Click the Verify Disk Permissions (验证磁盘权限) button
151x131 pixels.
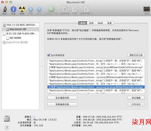coord(62,98)
